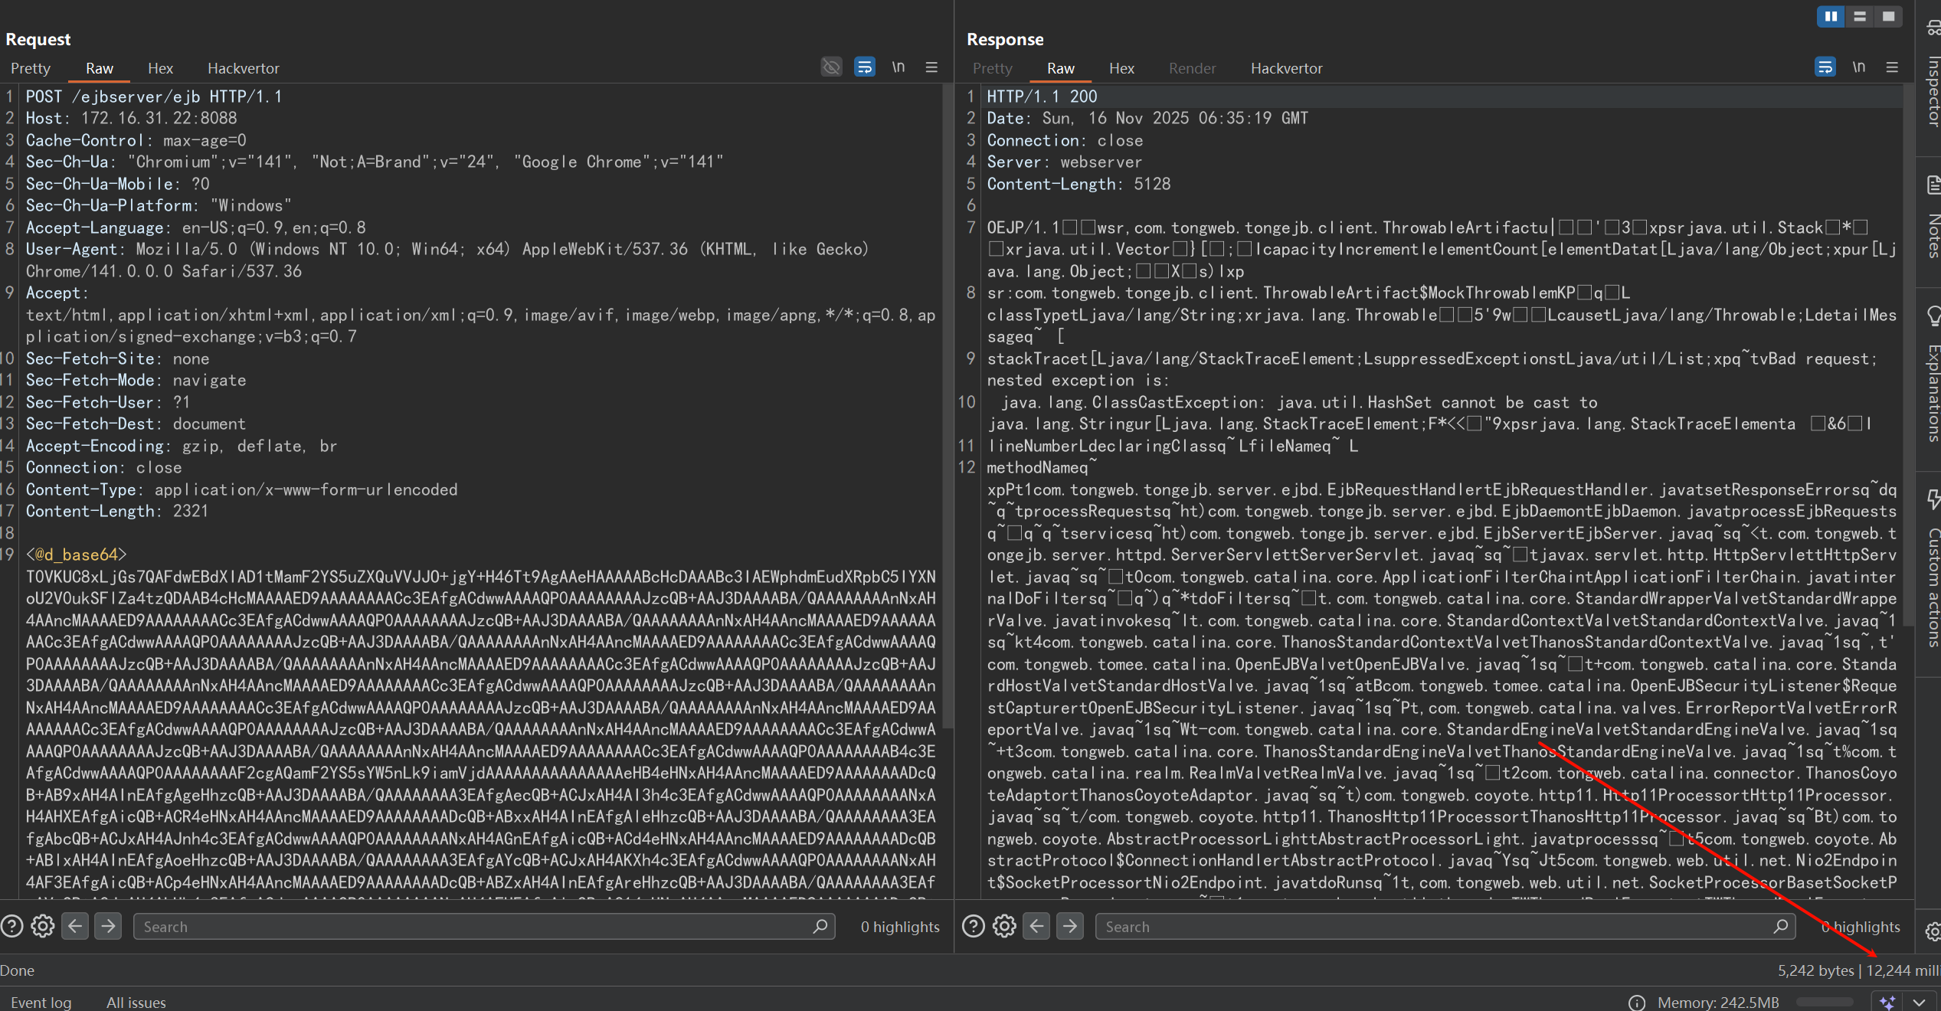Toggle non-printable chars in response
This screenshot has width=1941, height=1011.
1859,67
